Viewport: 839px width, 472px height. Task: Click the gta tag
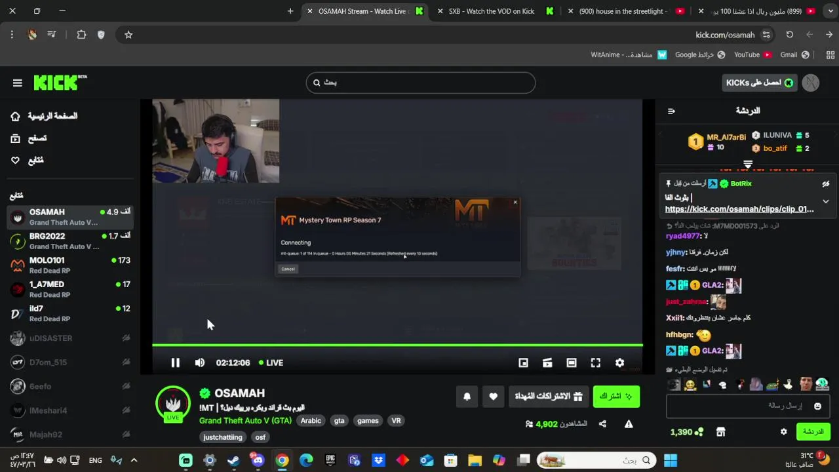tap(339, 421)
